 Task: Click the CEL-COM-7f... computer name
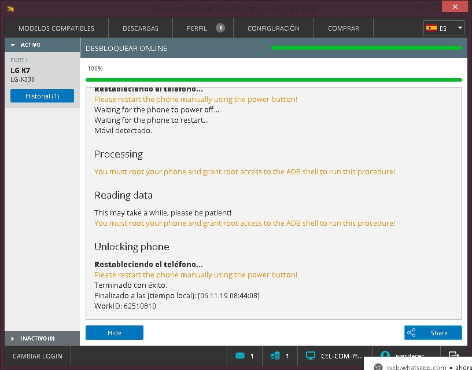coord(342,356)
